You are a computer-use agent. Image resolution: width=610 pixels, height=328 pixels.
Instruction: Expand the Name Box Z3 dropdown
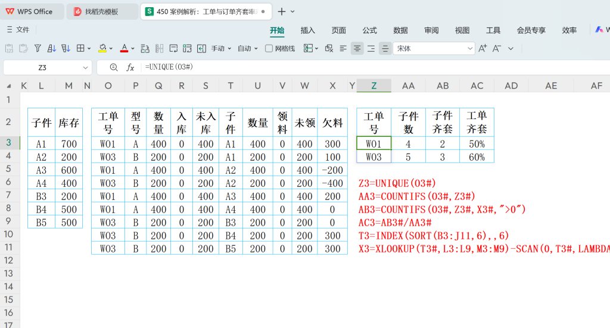[85, 68]
